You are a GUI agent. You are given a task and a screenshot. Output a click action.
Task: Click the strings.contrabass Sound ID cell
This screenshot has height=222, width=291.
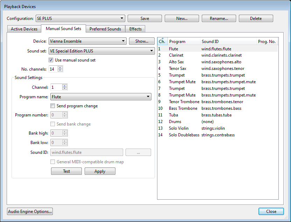point(218,135)
